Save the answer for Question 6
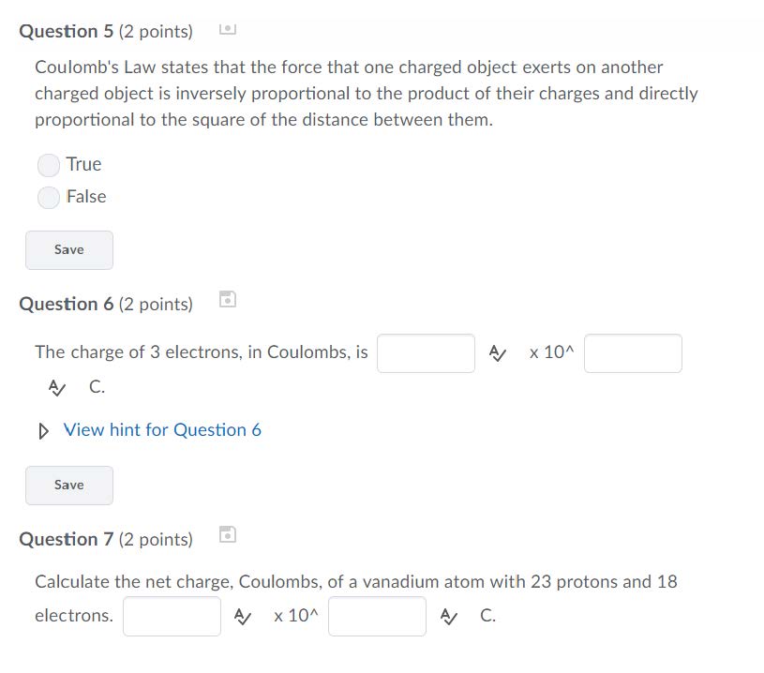 click(69, 486)
